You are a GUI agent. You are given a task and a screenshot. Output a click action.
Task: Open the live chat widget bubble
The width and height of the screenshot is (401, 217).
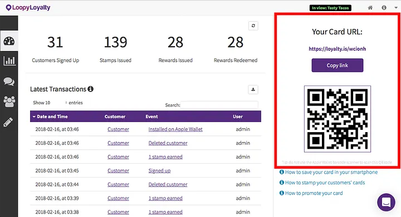tap(386, 202)
